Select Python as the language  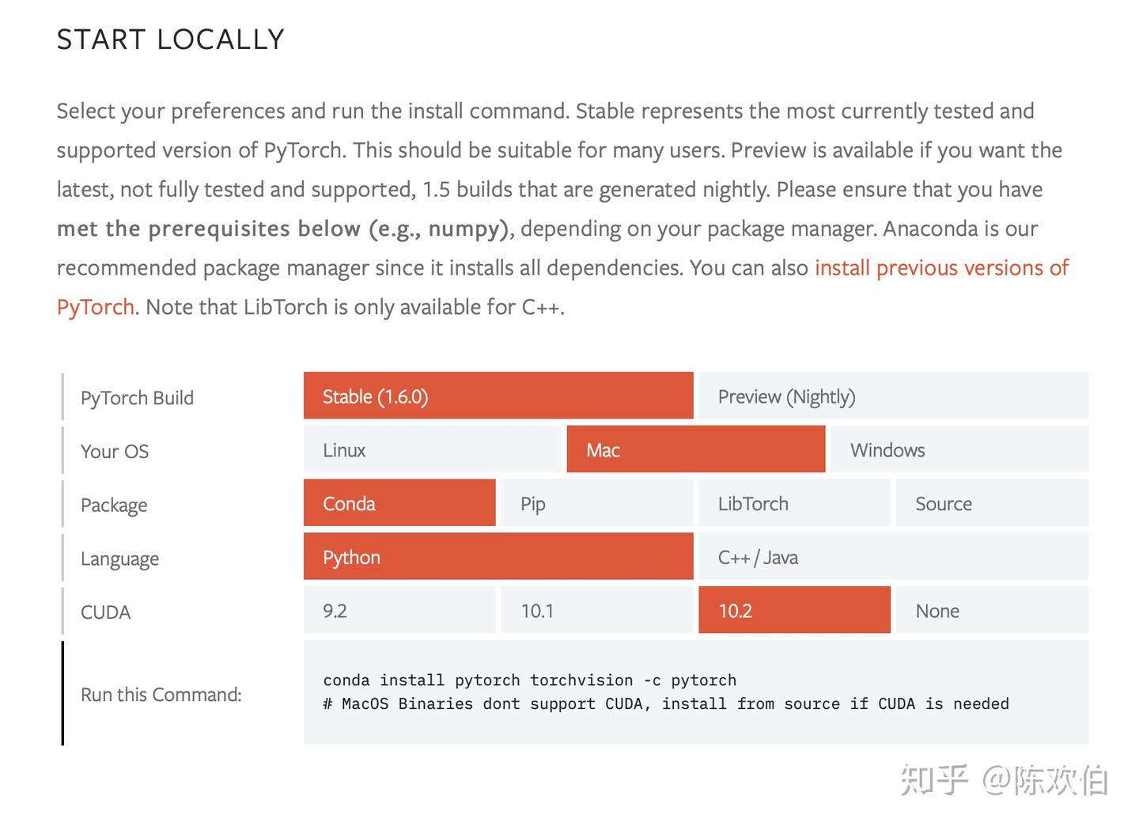[x=498, y=556]
